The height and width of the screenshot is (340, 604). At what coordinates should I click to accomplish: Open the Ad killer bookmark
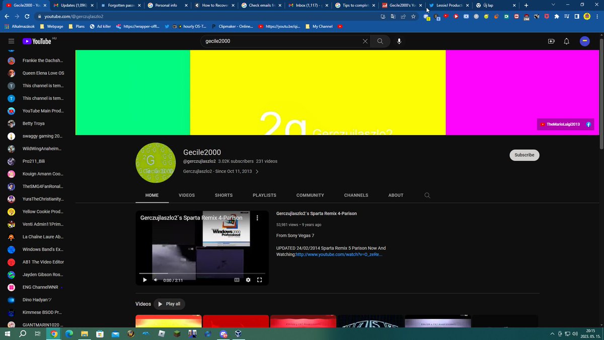[101, 26]
